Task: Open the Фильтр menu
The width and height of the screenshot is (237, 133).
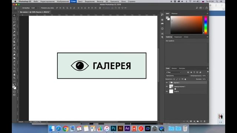Action: 100,1
